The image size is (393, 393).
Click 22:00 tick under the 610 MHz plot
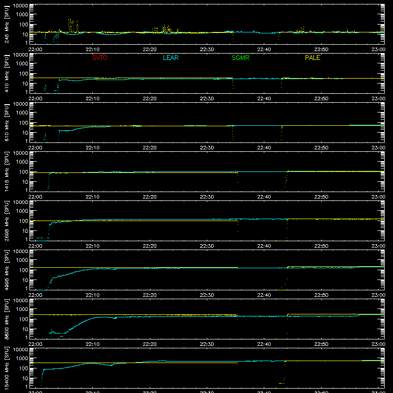pyautogui.click(x=35, y=148)
